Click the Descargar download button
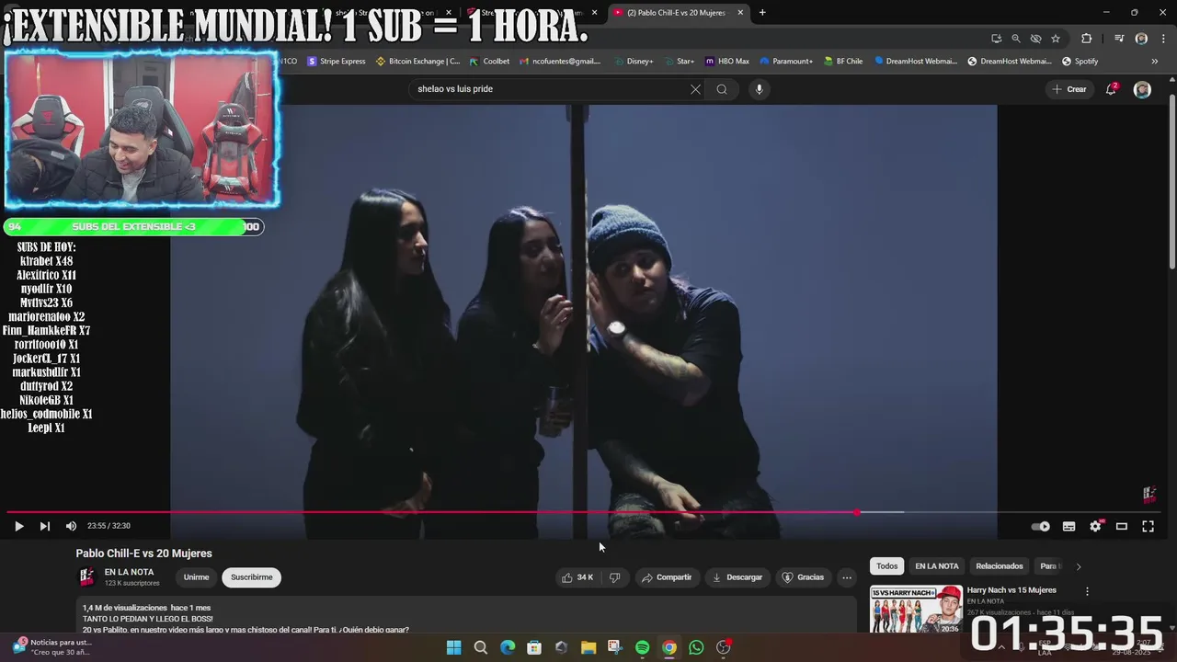The image size is (1177, 662). point(737,577)
